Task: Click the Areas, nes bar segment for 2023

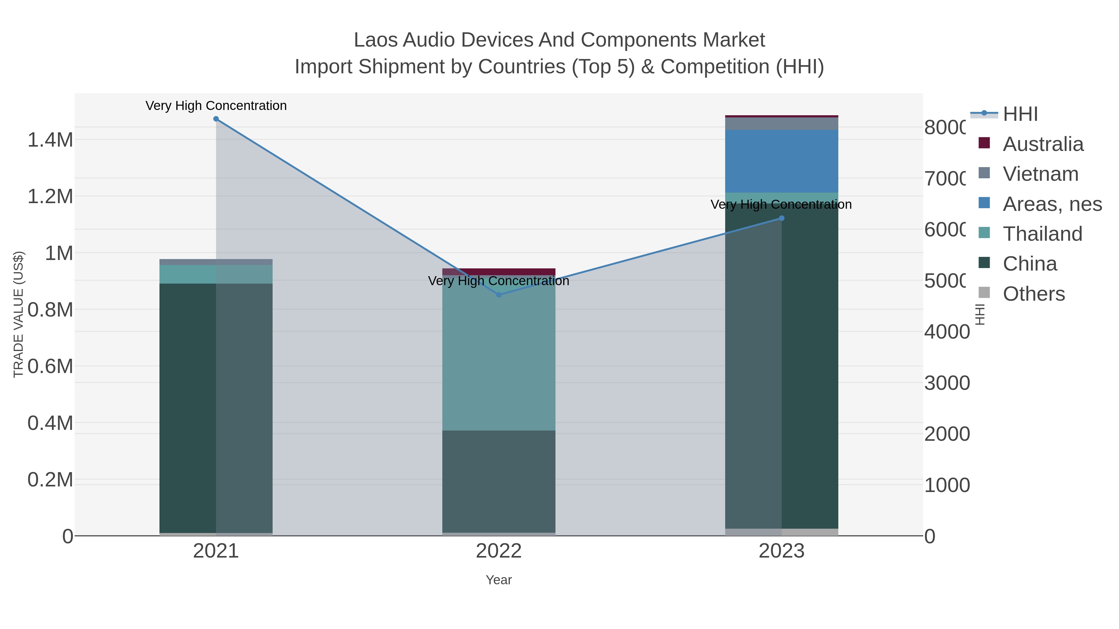Action: pyautogui.click(x=781, y=161)
